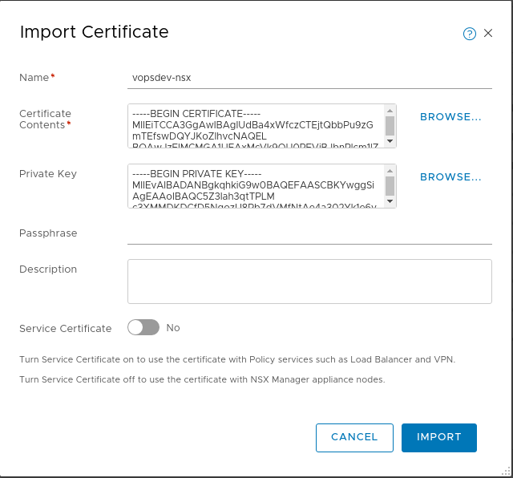Click the dialog resize handle at bottom corner
Image resolution: width=513 pixels, height=478 pixels.
[507, 472]
